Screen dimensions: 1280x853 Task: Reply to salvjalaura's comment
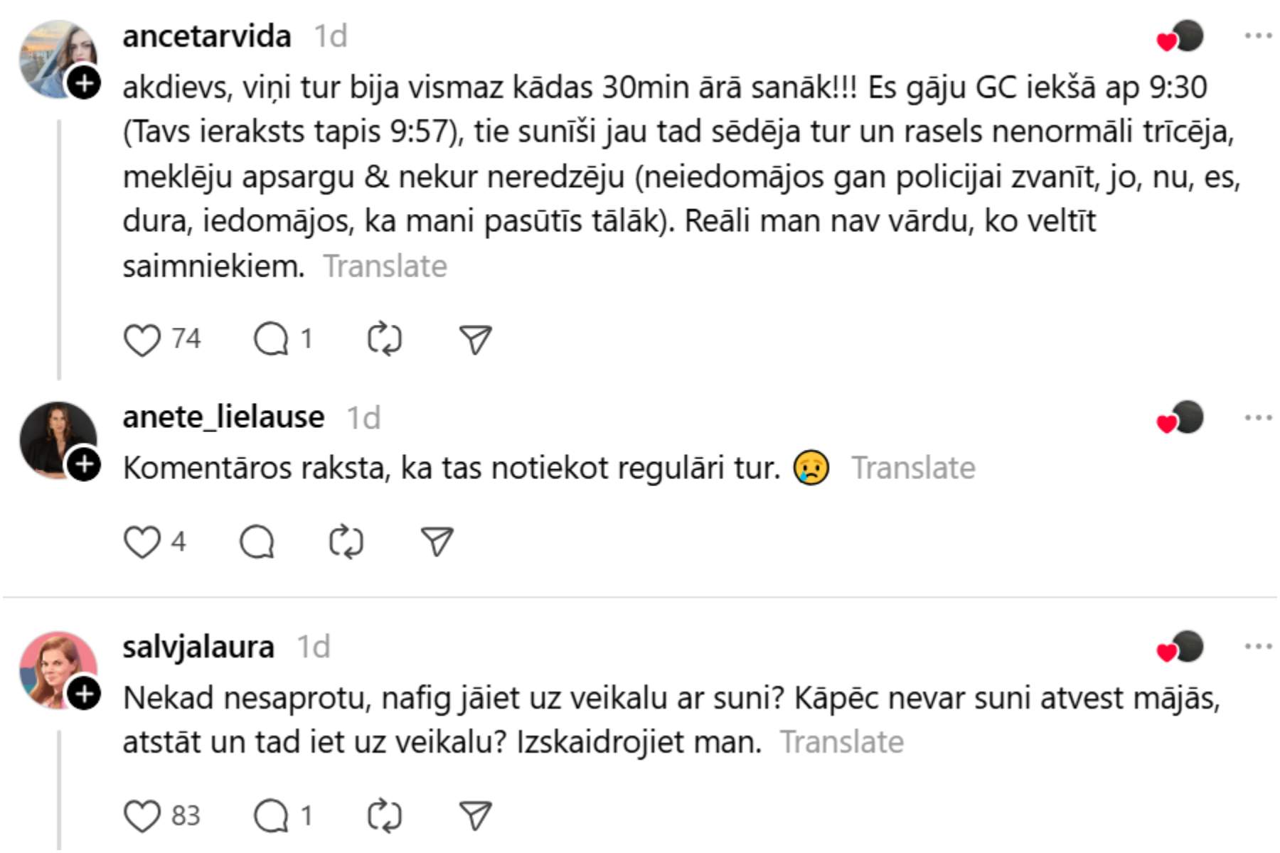(272, 815)
